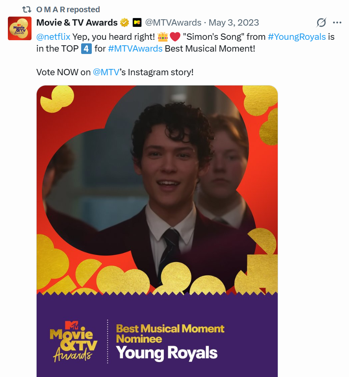
Task: Click the Grok slashed-circle icon
Action: tap(321, 22)
